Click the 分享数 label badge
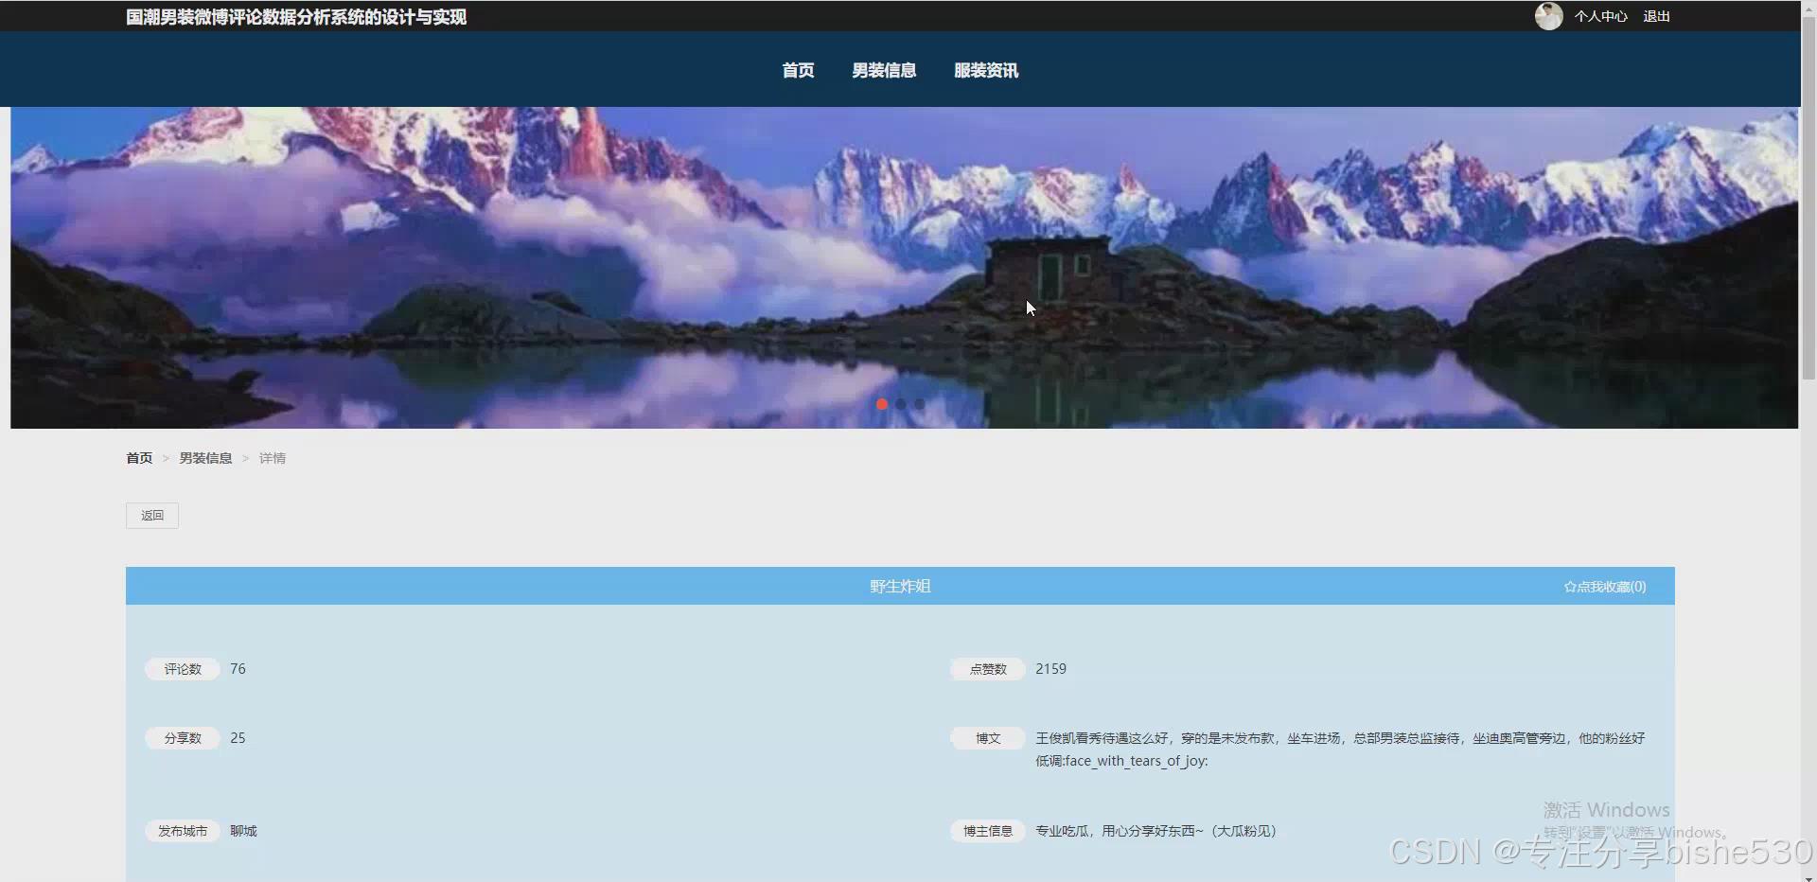 [182, 737]
